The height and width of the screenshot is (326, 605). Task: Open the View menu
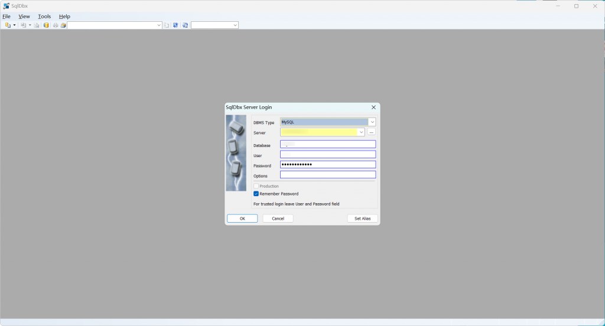pyautogui.click(x=24, y=16)
